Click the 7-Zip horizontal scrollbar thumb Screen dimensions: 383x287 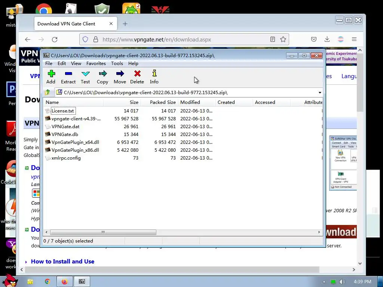click(x=103, y=232)
